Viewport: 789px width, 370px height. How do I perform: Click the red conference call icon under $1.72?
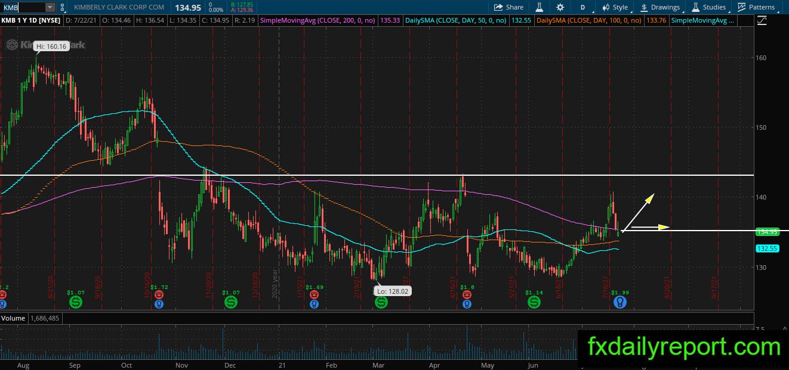coord(159,295)
